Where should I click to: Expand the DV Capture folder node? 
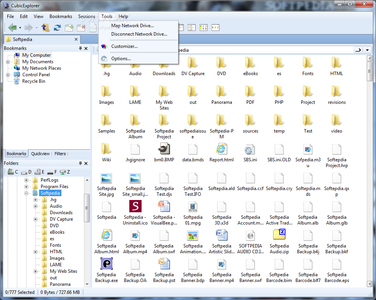[35, 219]
